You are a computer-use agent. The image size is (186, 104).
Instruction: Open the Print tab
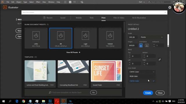(x=103, y=18)
